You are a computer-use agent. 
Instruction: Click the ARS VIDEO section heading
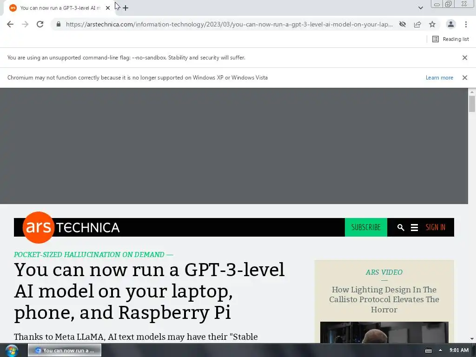coord(384,272)
